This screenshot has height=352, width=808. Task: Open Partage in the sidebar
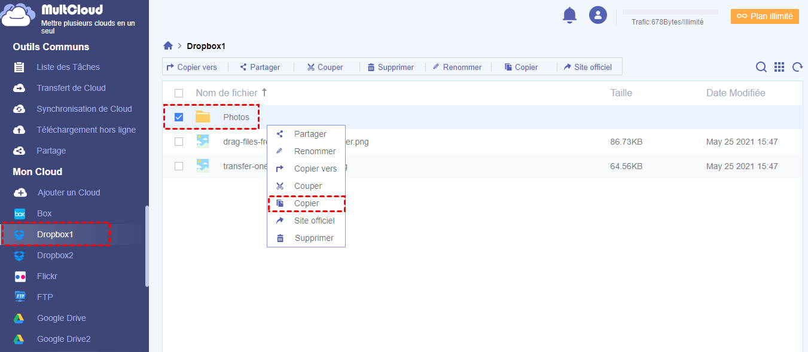coord(51,151)
